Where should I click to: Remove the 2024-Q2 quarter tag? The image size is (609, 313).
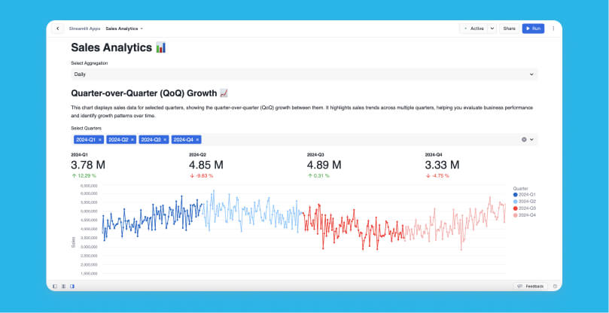pos(132,139)
